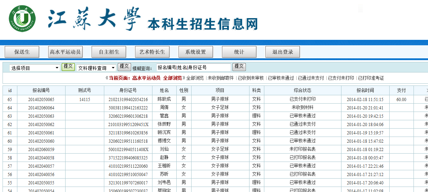
Task: Click 女子足球 in 周倩's row
Action: (x=220, y=108)
